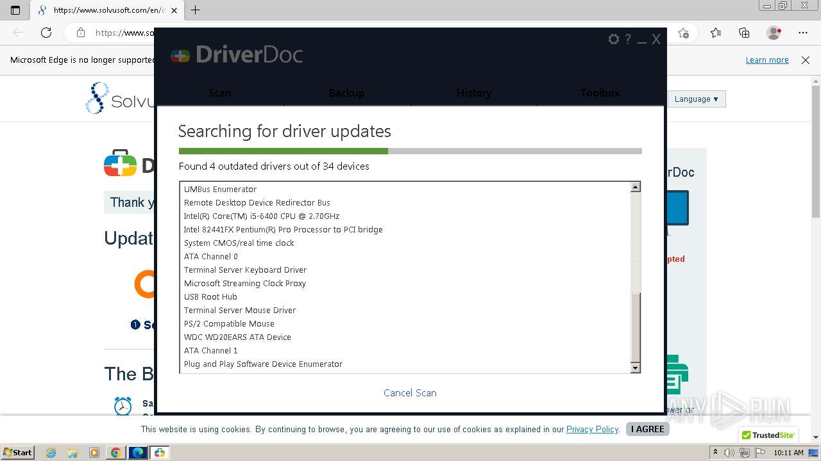Click the DriverDoc logo
821x461 pixels.
[237, 55]
